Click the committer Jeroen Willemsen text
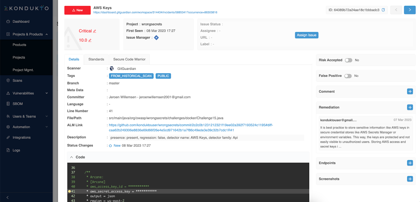The image size is (420, 202). coord(150,97)
